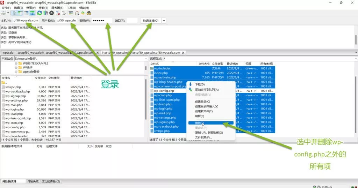
Task: Open the 书签(B) menu
Action: pos(71,8)
